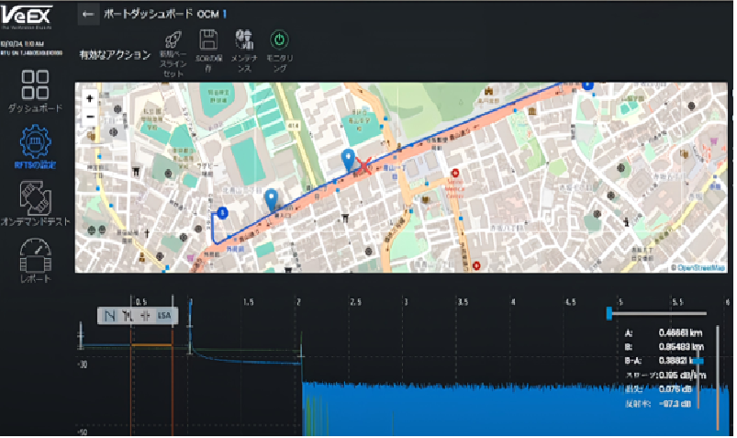Click the small vertical slider blue handle
The height and width of the screenshot is (438, 737).
point(698,361)
